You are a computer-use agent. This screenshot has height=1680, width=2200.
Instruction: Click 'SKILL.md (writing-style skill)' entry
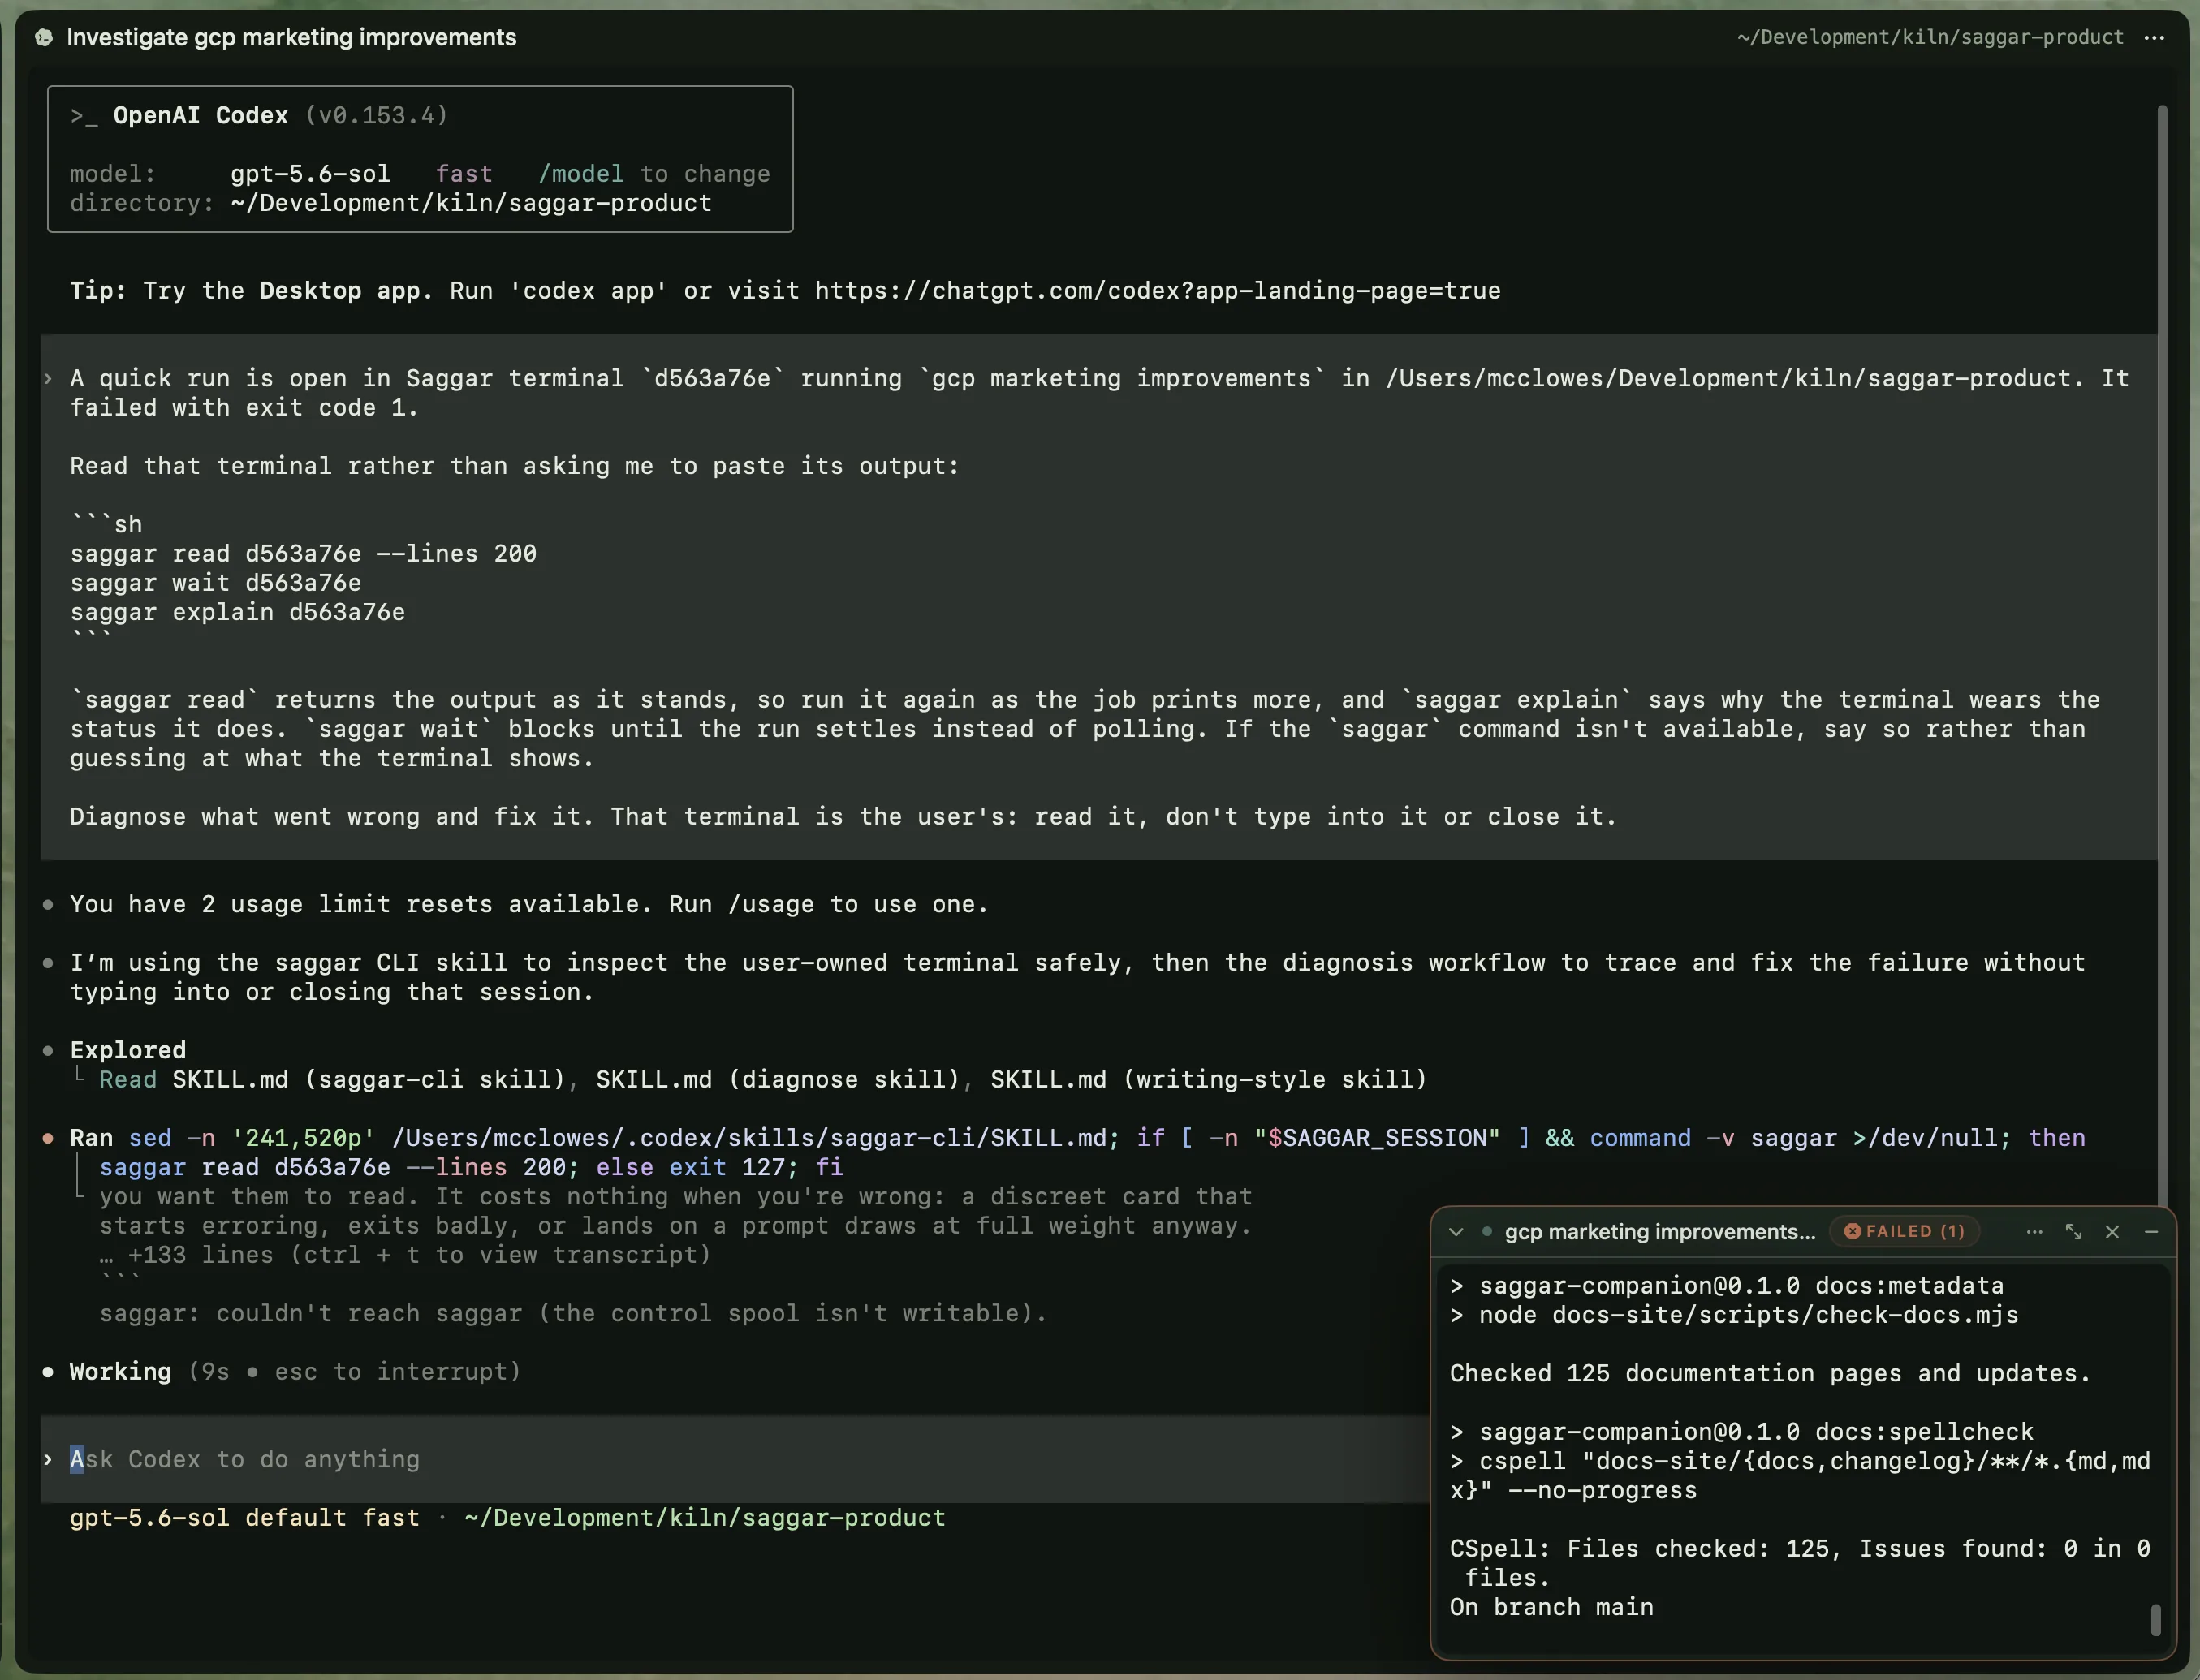[x=1208, y=1080]
